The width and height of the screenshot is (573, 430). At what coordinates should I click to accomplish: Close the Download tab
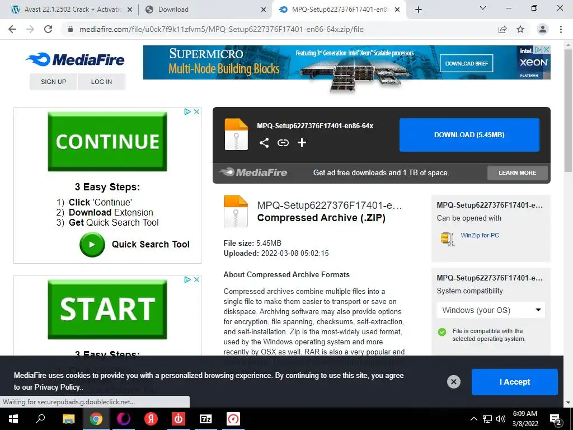coord(264,10)
